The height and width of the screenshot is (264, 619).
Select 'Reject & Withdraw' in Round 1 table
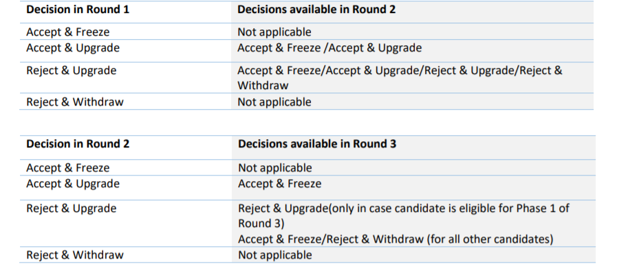[x=75, y=102]
